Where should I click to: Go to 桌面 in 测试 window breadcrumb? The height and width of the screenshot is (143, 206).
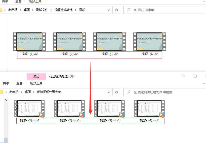[27, 10]
